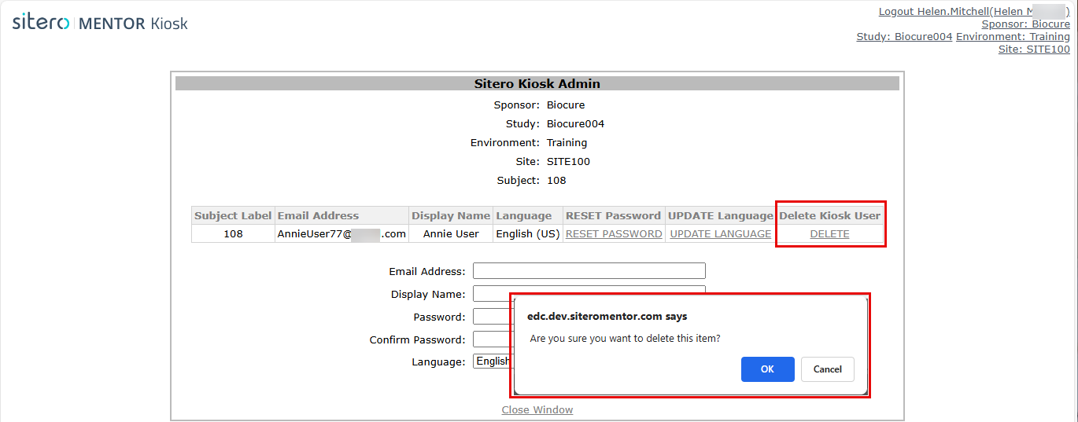
Task: Open the Environment: Training link
Action: pos(1013,37)
